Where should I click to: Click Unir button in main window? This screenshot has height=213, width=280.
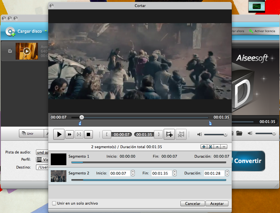point(32,134)
